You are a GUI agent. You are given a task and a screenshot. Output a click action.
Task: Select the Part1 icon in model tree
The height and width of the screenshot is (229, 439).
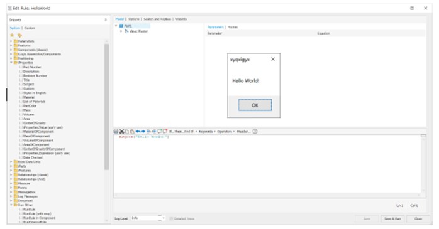pos(121,26)
